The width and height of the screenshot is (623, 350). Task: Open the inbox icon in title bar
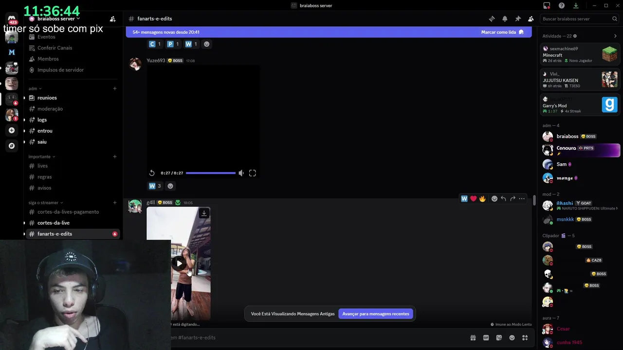click(x=547, y=5)
